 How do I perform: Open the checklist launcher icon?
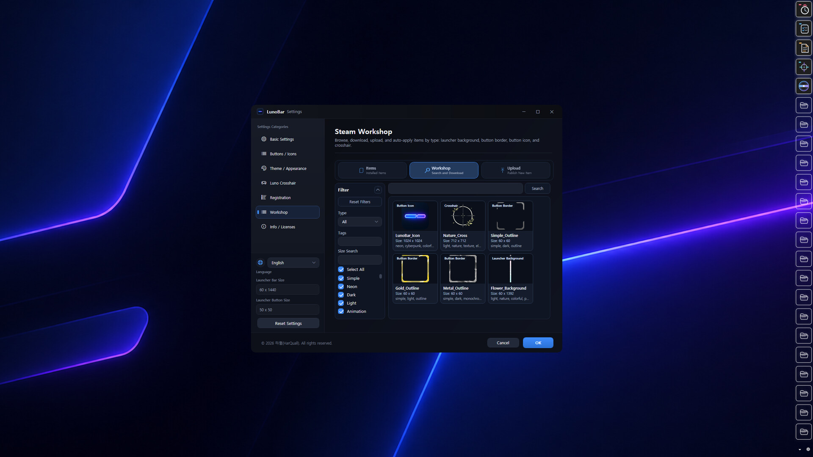804,29
